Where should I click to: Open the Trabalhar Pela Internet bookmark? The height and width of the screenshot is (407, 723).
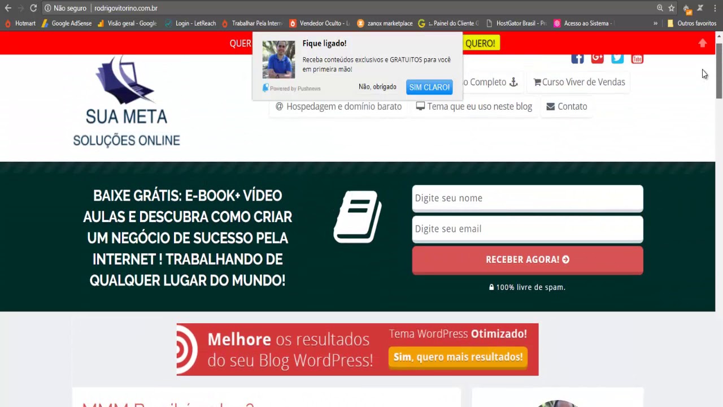click(252, 23)
